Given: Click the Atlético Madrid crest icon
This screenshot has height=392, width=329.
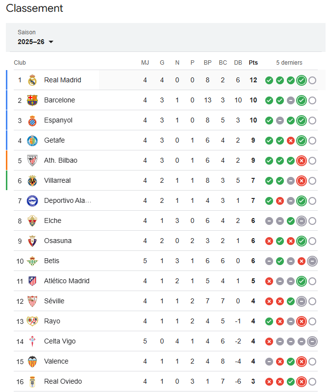Looking at the screenshot, I should (32, 281).
